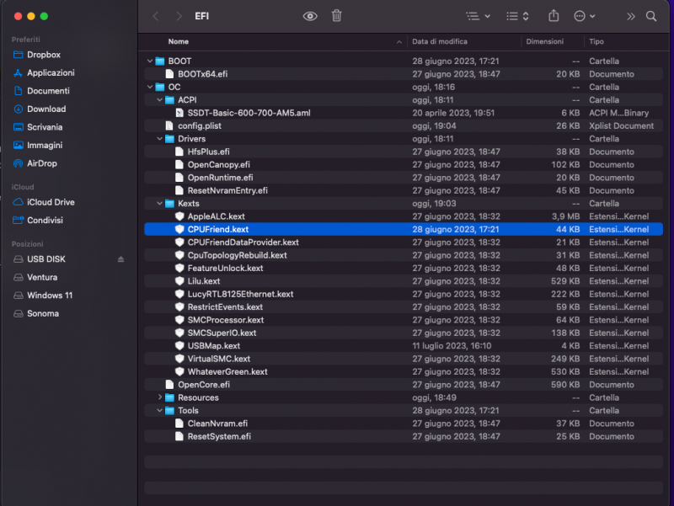This screenshot has width=674, height=506.
Task: Select SSDT-Basic-600-700-AM5.aml file
Action: [404, 113]
